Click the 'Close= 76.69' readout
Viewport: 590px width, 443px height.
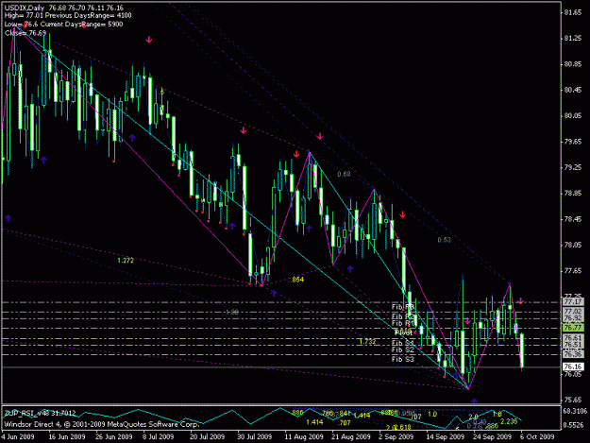point(25,33)
